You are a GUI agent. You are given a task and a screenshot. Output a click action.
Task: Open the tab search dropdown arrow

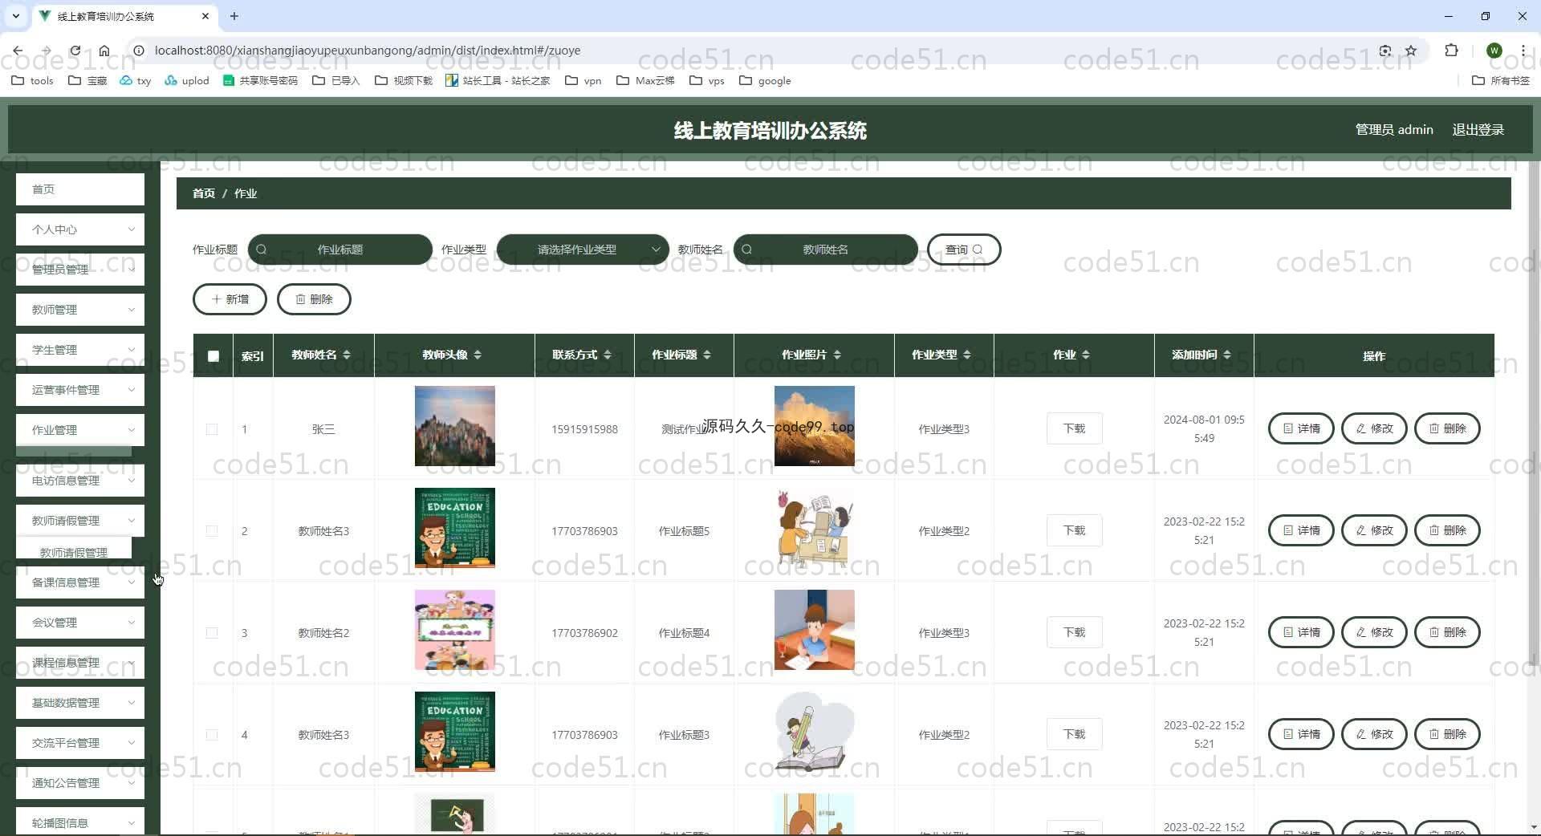(15, 16)
